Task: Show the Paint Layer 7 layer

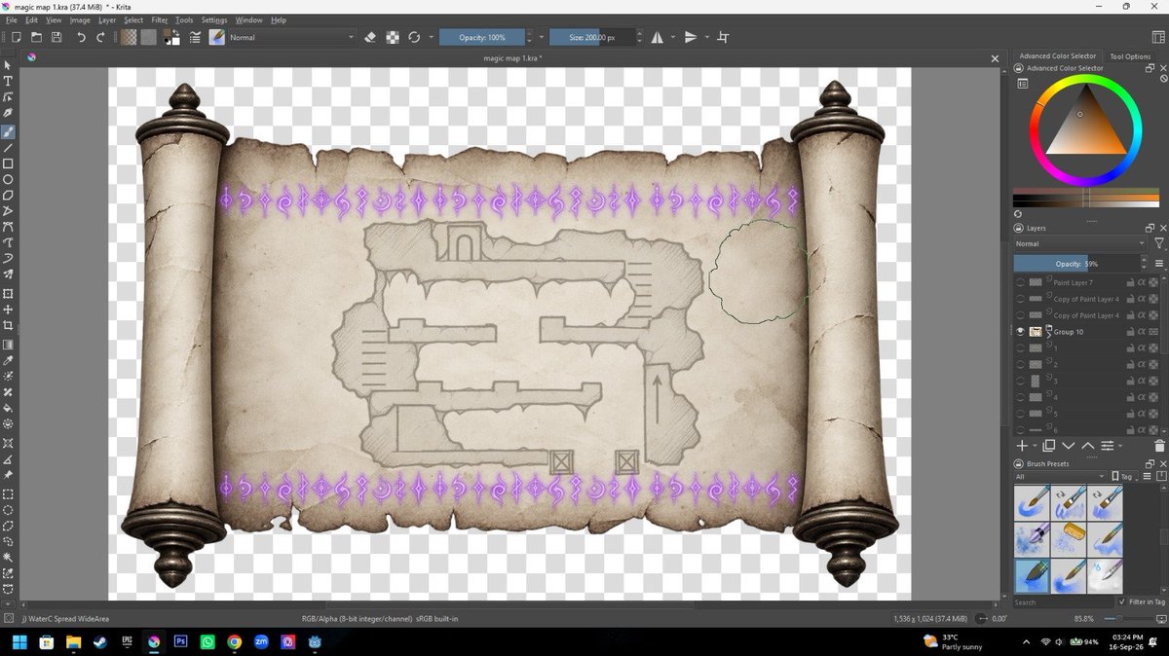Action: (x=1020, y=282)
